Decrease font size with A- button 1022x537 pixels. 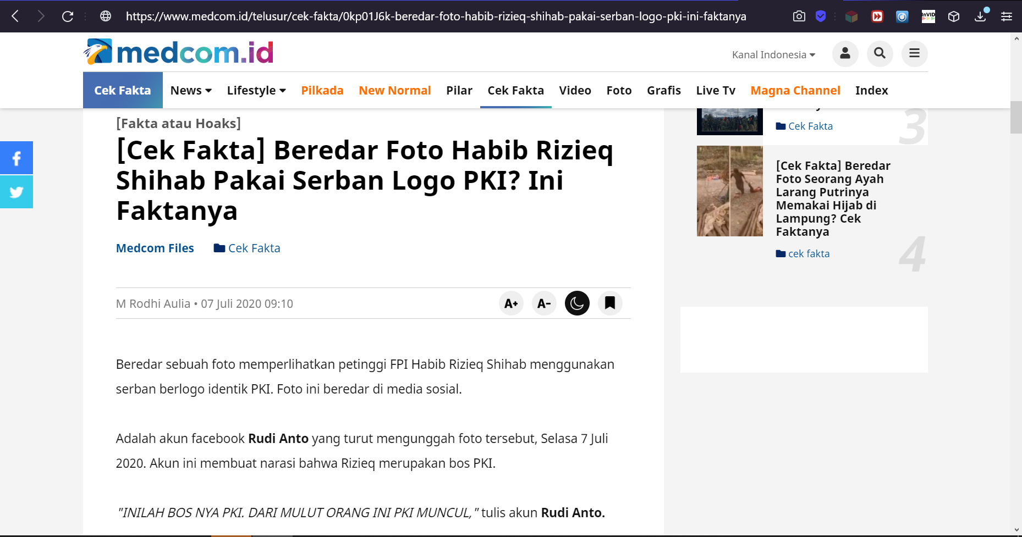point(544,303)
